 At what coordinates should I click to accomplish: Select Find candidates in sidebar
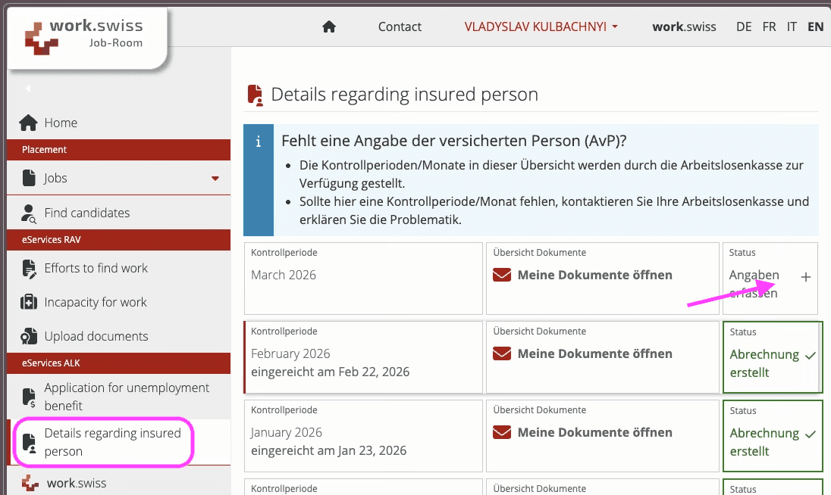(86, 213)
